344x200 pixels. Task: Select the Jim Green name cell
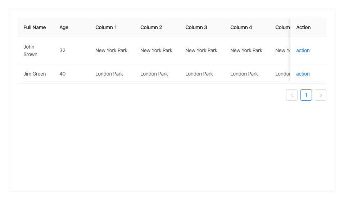click(x=35, y=74)
